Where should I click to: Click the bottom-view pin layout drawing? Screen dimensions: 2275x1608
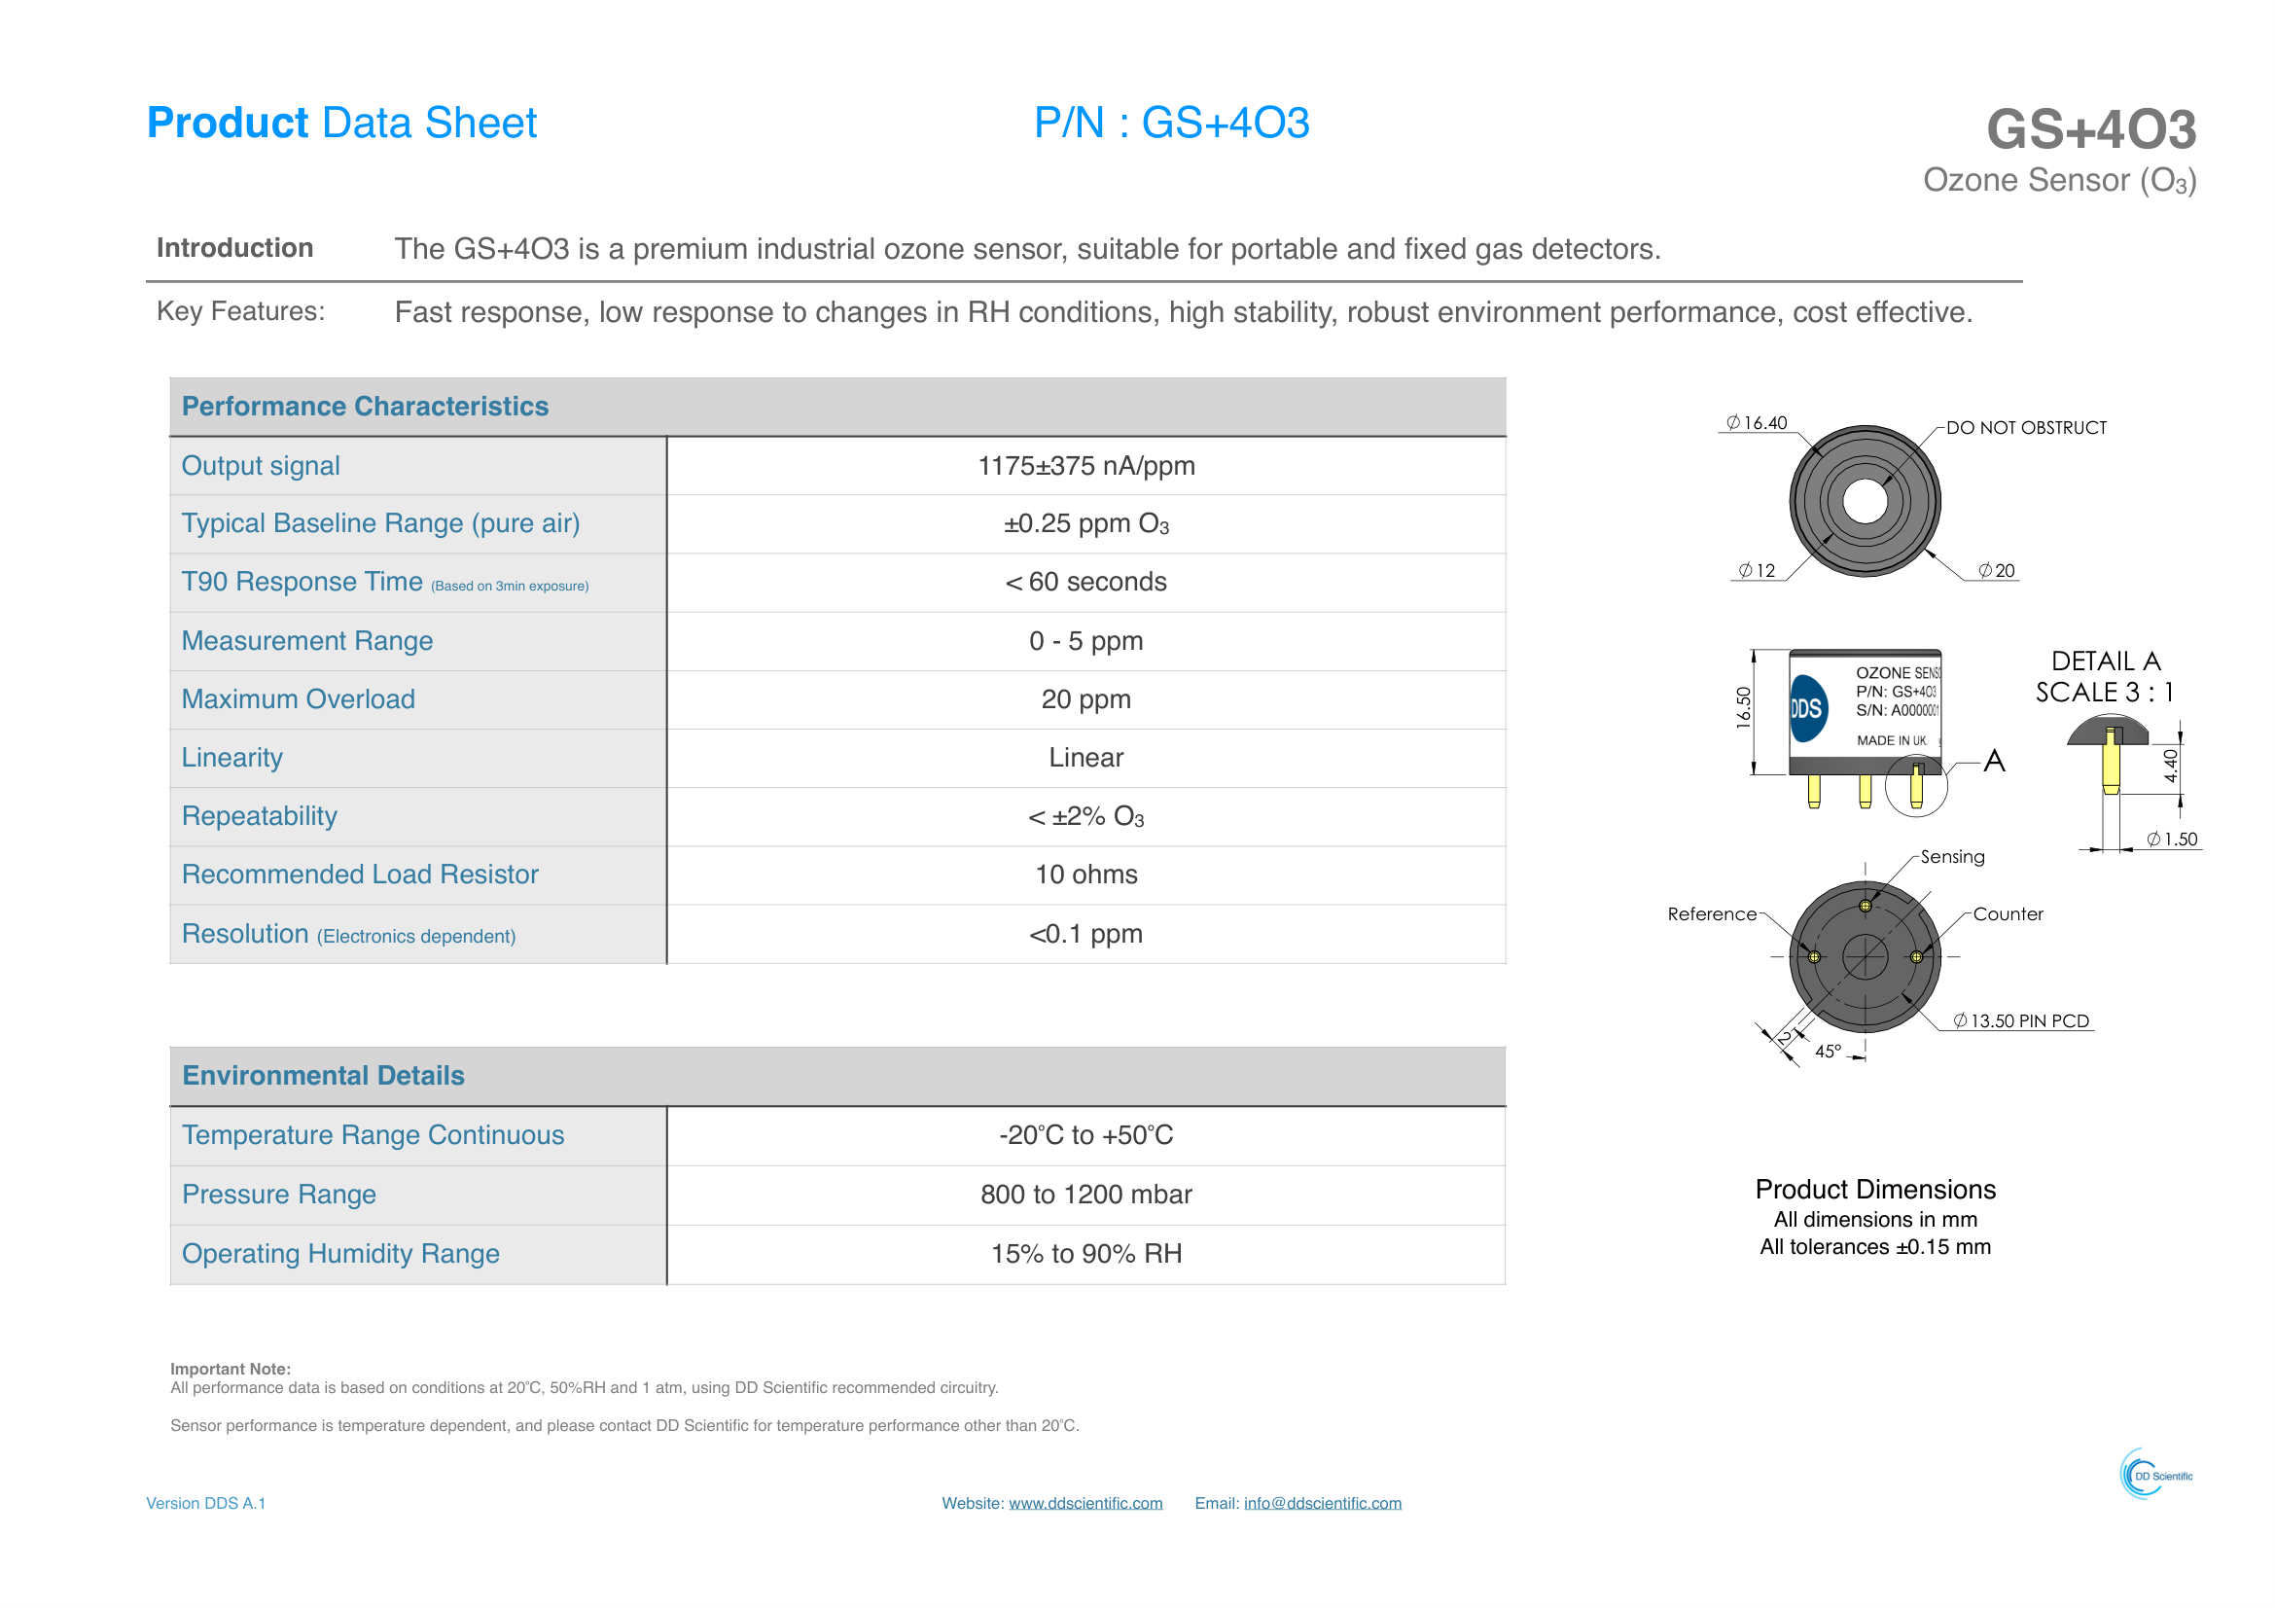(1865, 957)
